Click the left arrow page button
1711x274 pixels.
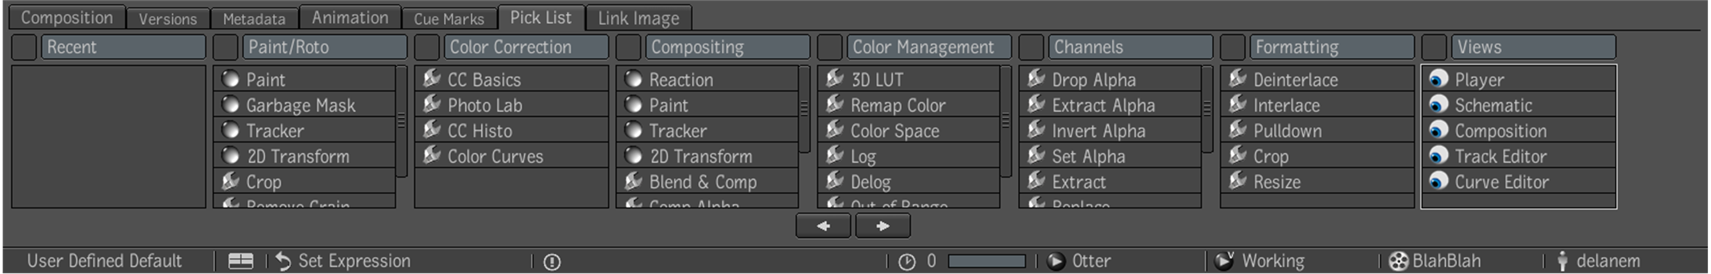point(823,226)
